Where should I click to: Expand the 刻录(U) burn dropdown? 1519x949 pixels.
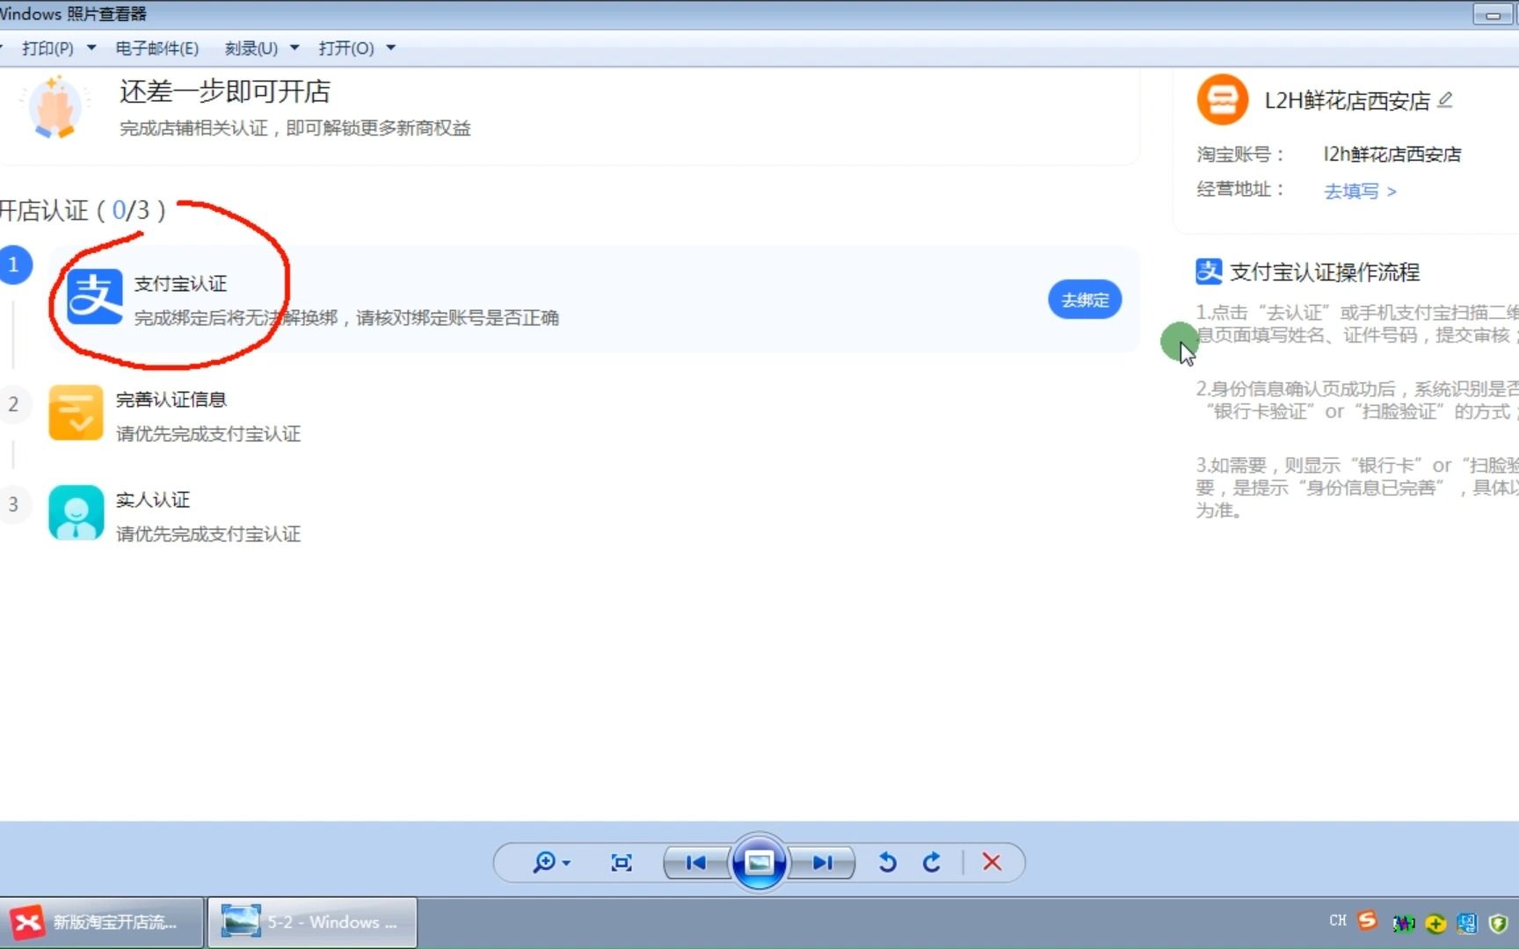pos(294,48)
